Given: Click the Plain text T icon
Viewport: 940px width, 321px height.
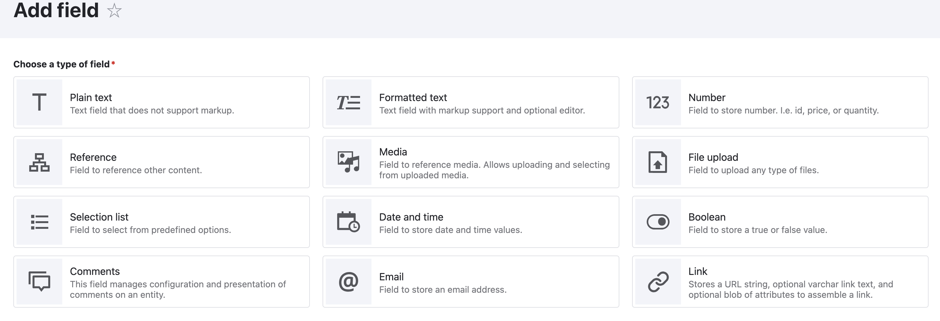Looking at the screenshot, I should pos(39,102).
